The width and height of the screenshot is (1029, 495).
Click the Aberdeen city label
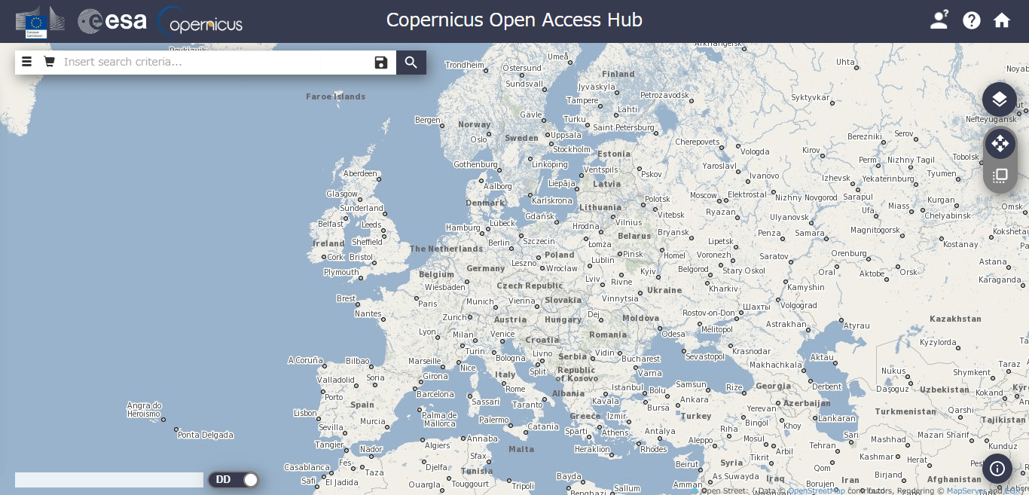pyautogui.click(x=360, y=173)
